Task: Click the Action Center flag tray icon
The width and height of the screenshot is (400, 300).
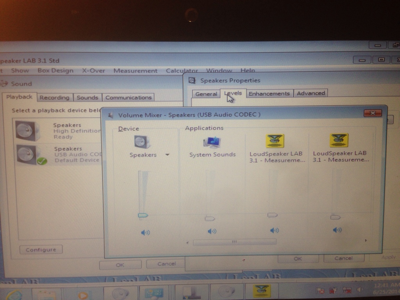Action: [x=320, y=291]
